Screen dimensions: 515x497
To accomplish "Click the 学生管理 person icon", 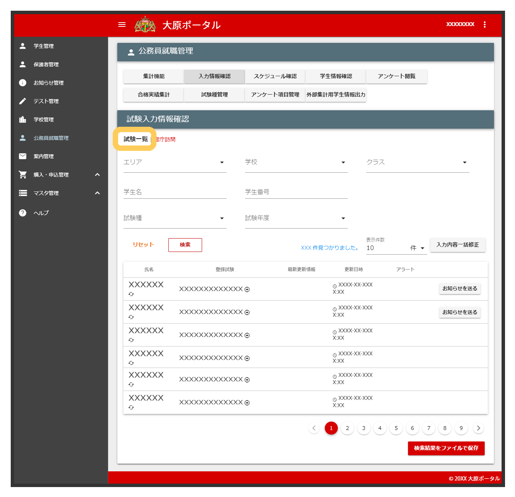I will click(23, 46).
